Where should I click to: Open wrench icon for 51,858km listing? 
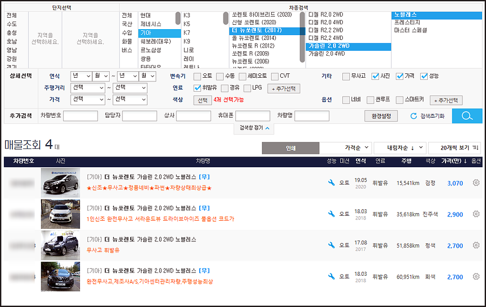332,245
